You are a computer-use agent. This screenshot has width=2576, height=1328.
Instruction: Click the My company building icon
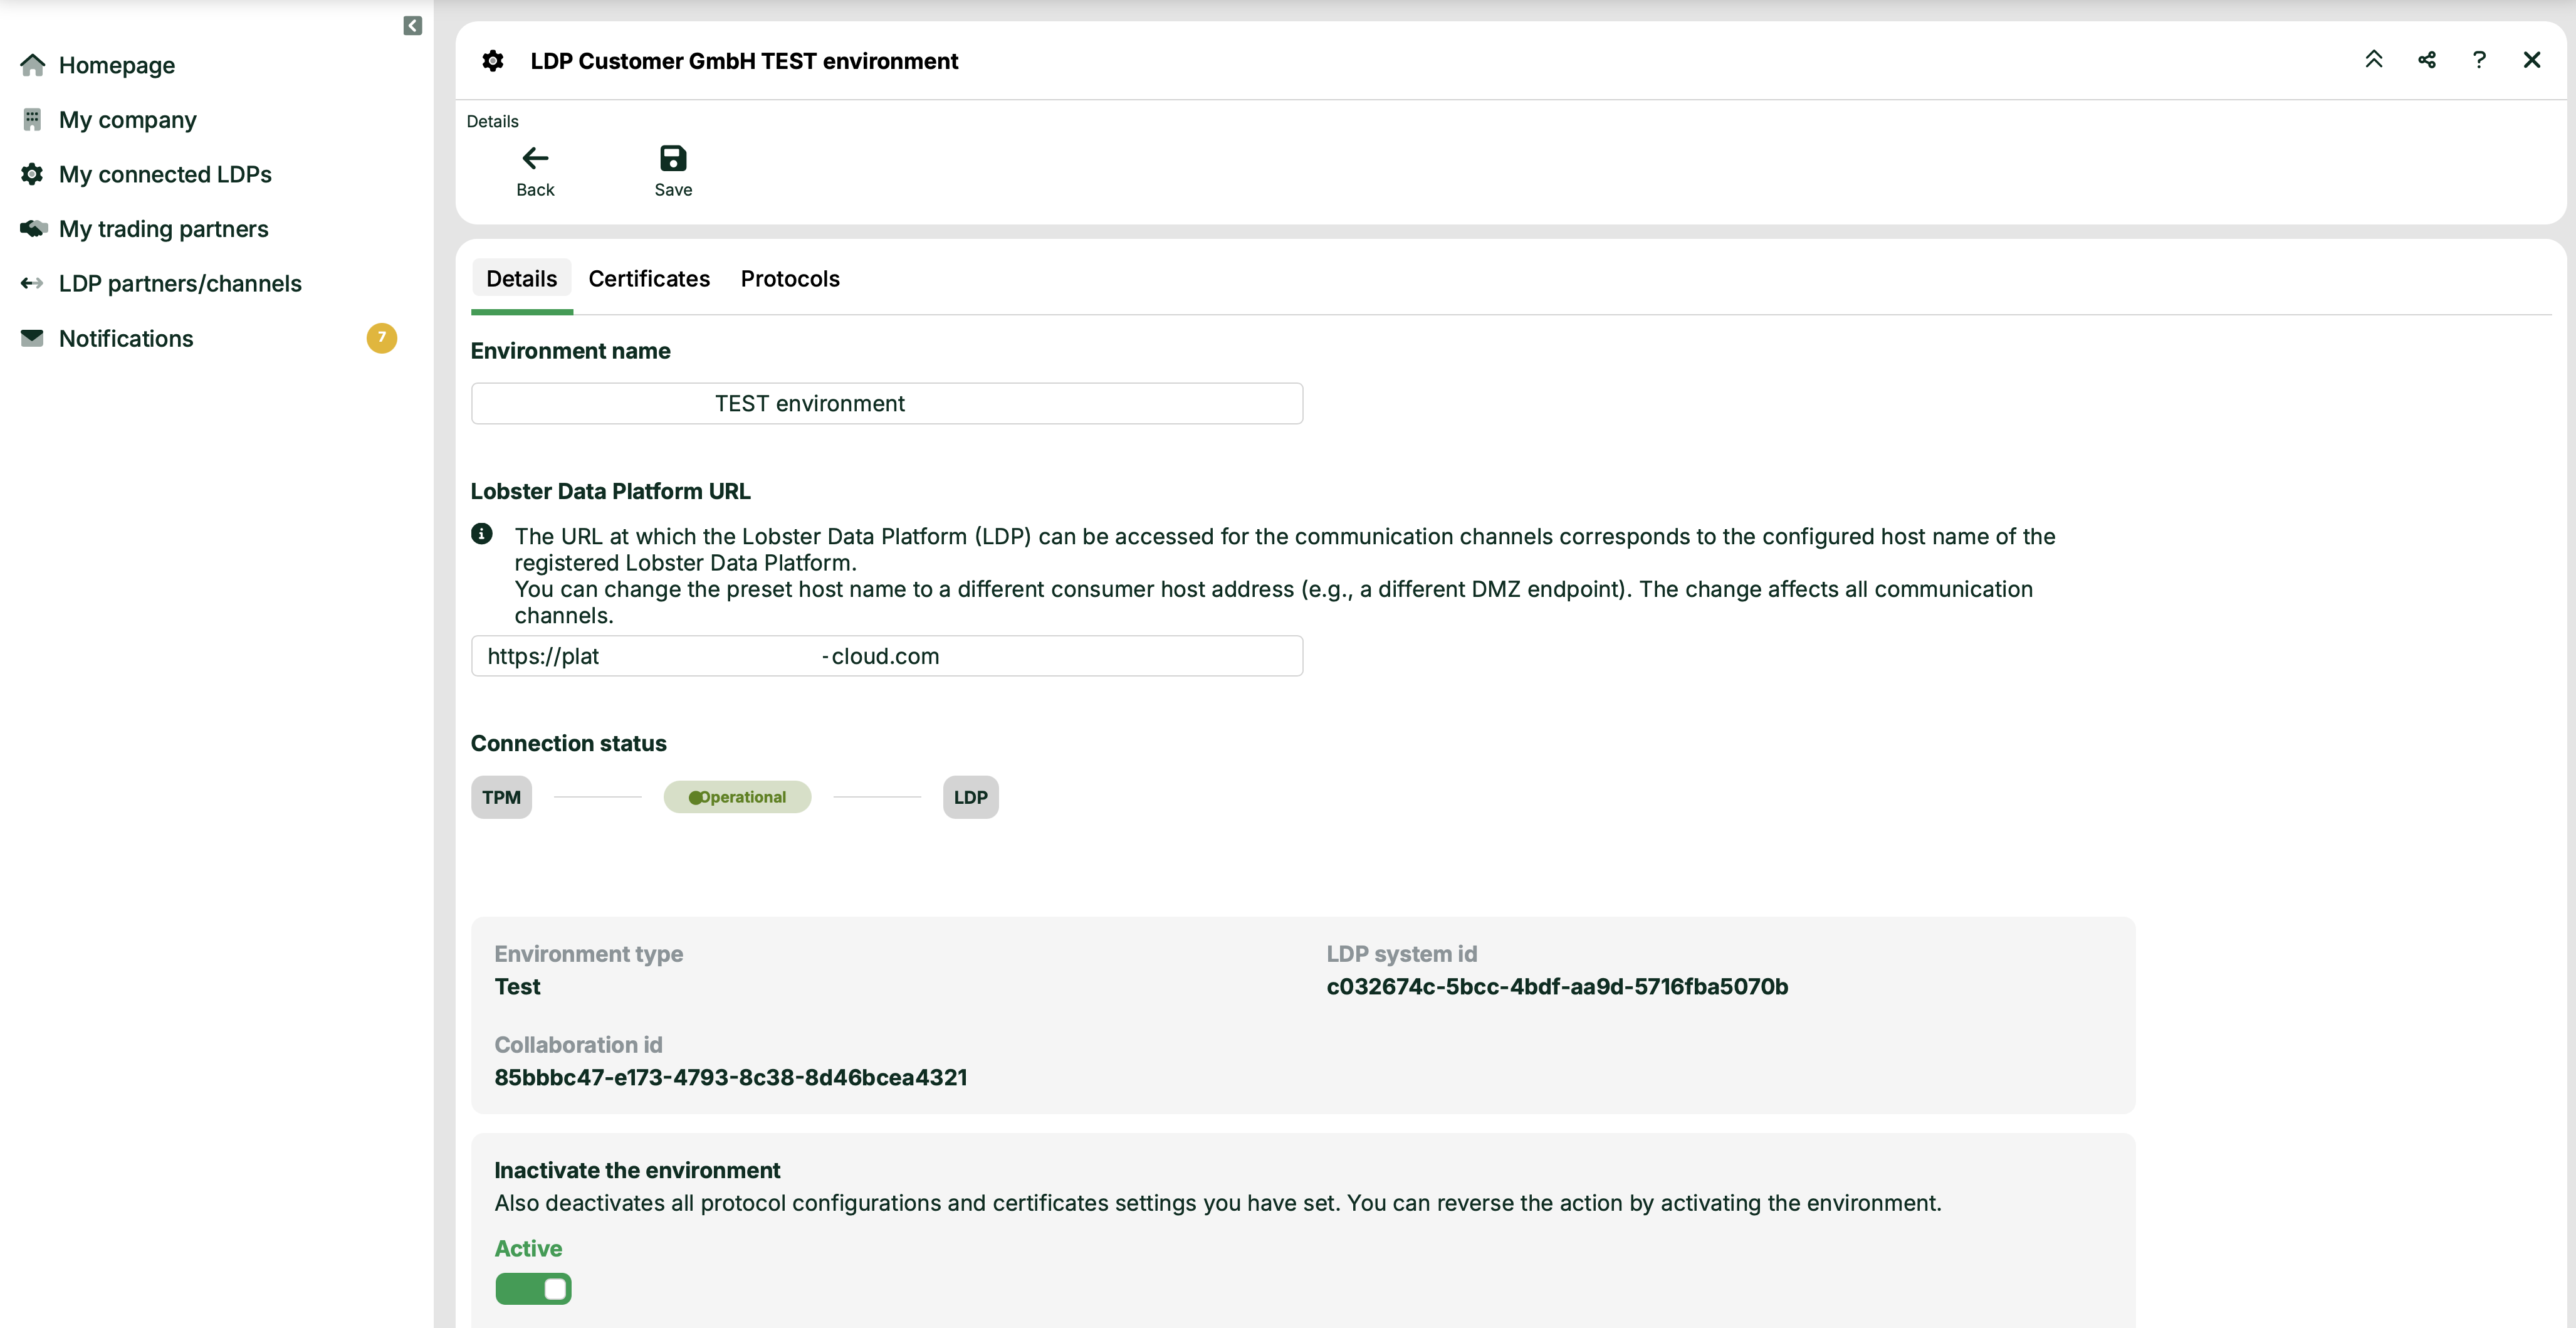point(32,120)
